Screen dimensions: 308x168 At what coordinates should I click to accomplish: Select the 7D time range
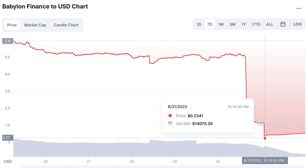(209, 24)
